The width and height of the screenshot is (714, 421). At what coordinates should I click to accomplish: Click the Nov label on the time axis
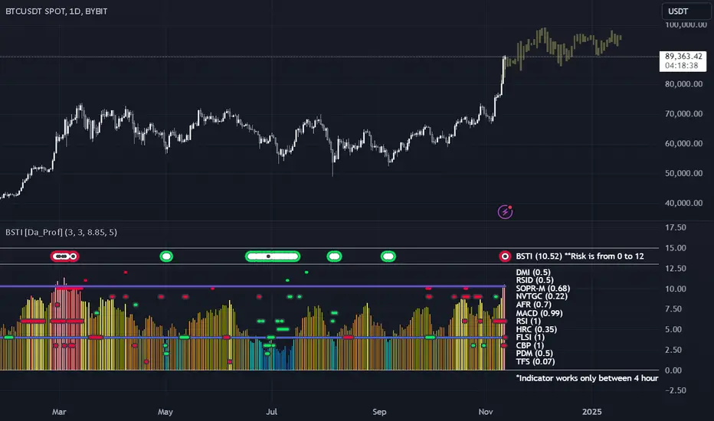coord(486,412)
